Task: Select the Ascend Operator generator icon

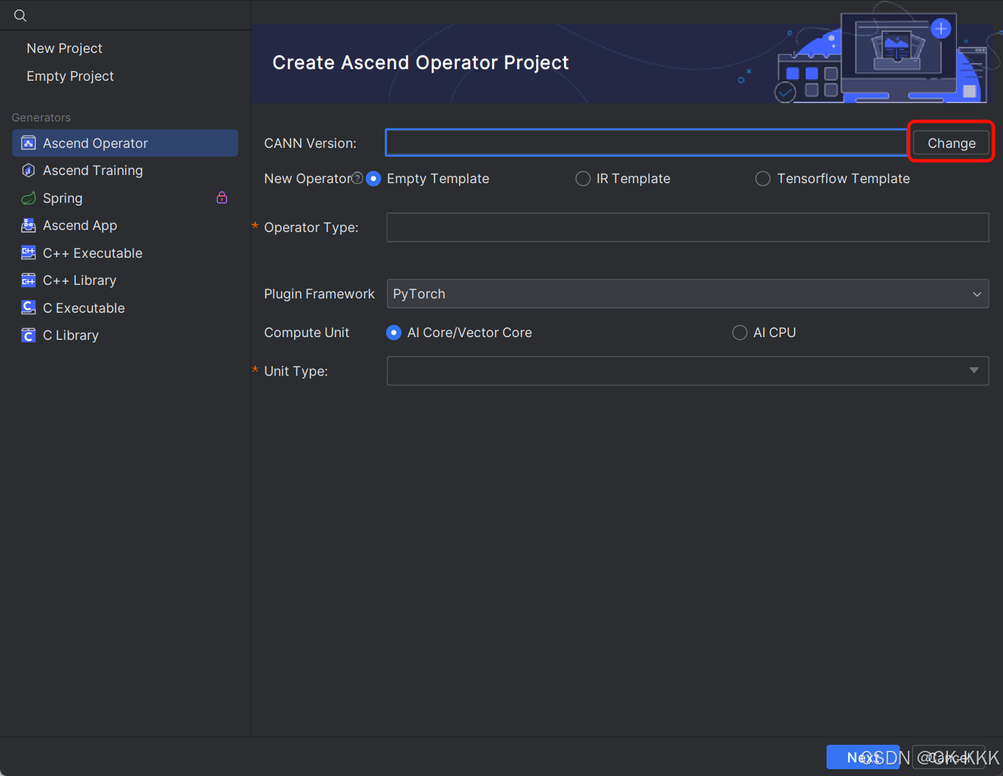Action: [29, 143]
